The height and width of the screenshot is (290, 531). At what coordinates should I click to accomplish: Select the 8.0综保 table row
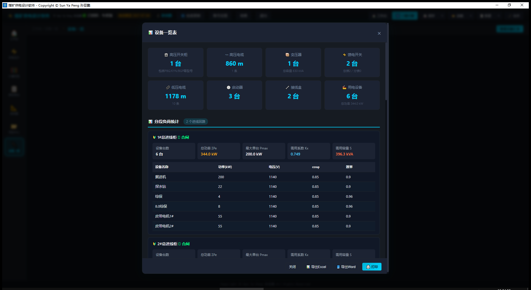[264, 207]
